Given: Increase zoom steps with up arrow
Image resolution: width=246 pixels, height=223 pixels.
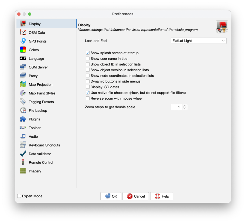Looking at the screenshot, I should (185, 106).
